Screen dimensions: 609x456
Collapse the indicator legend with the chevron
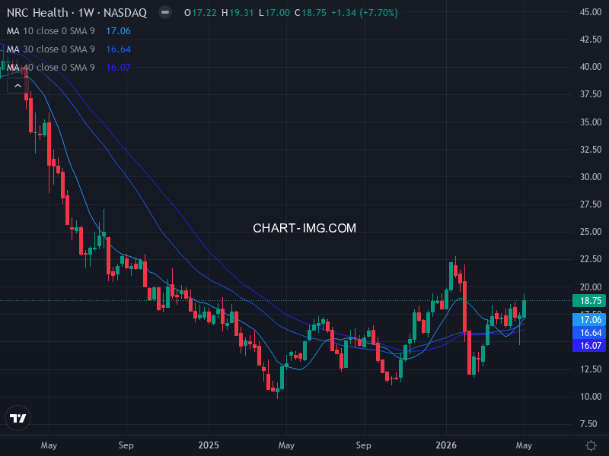click(x=18, y=86)
